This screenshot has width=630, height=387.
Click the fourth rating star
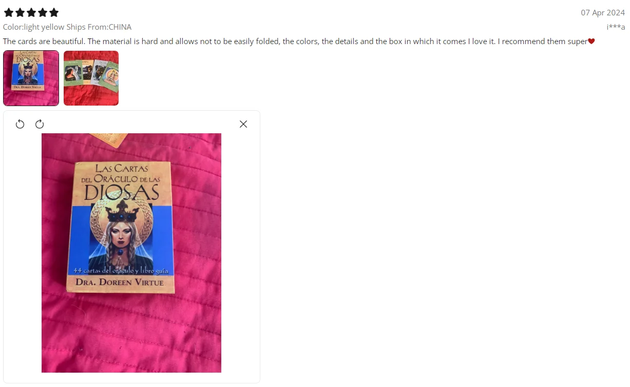click(x=43, y=12)
